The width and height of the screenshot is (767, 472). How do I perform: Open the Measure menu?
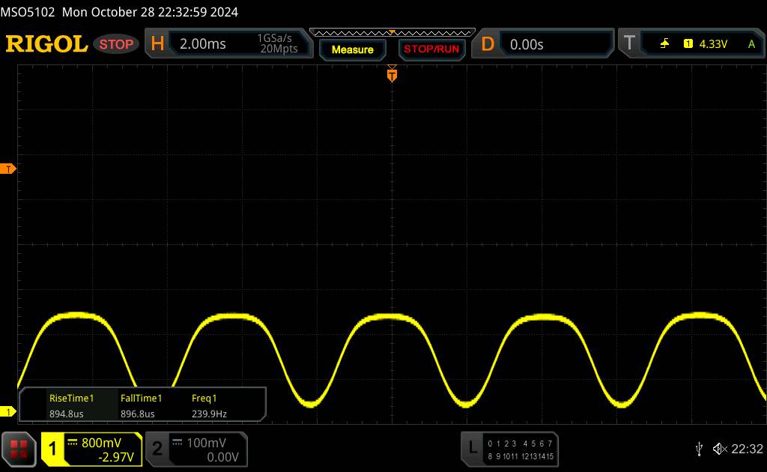352,49
